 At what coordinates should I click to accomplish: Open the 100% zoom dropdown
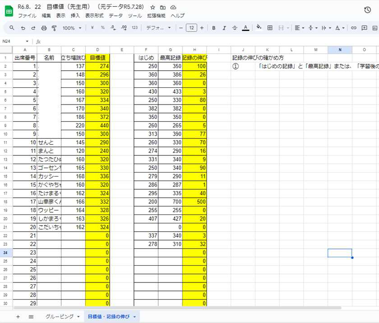[x=72, y=28]
